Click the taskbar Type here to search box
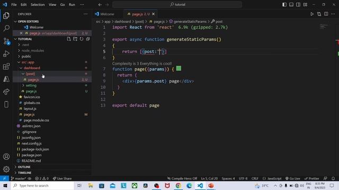 click(42, 185)
